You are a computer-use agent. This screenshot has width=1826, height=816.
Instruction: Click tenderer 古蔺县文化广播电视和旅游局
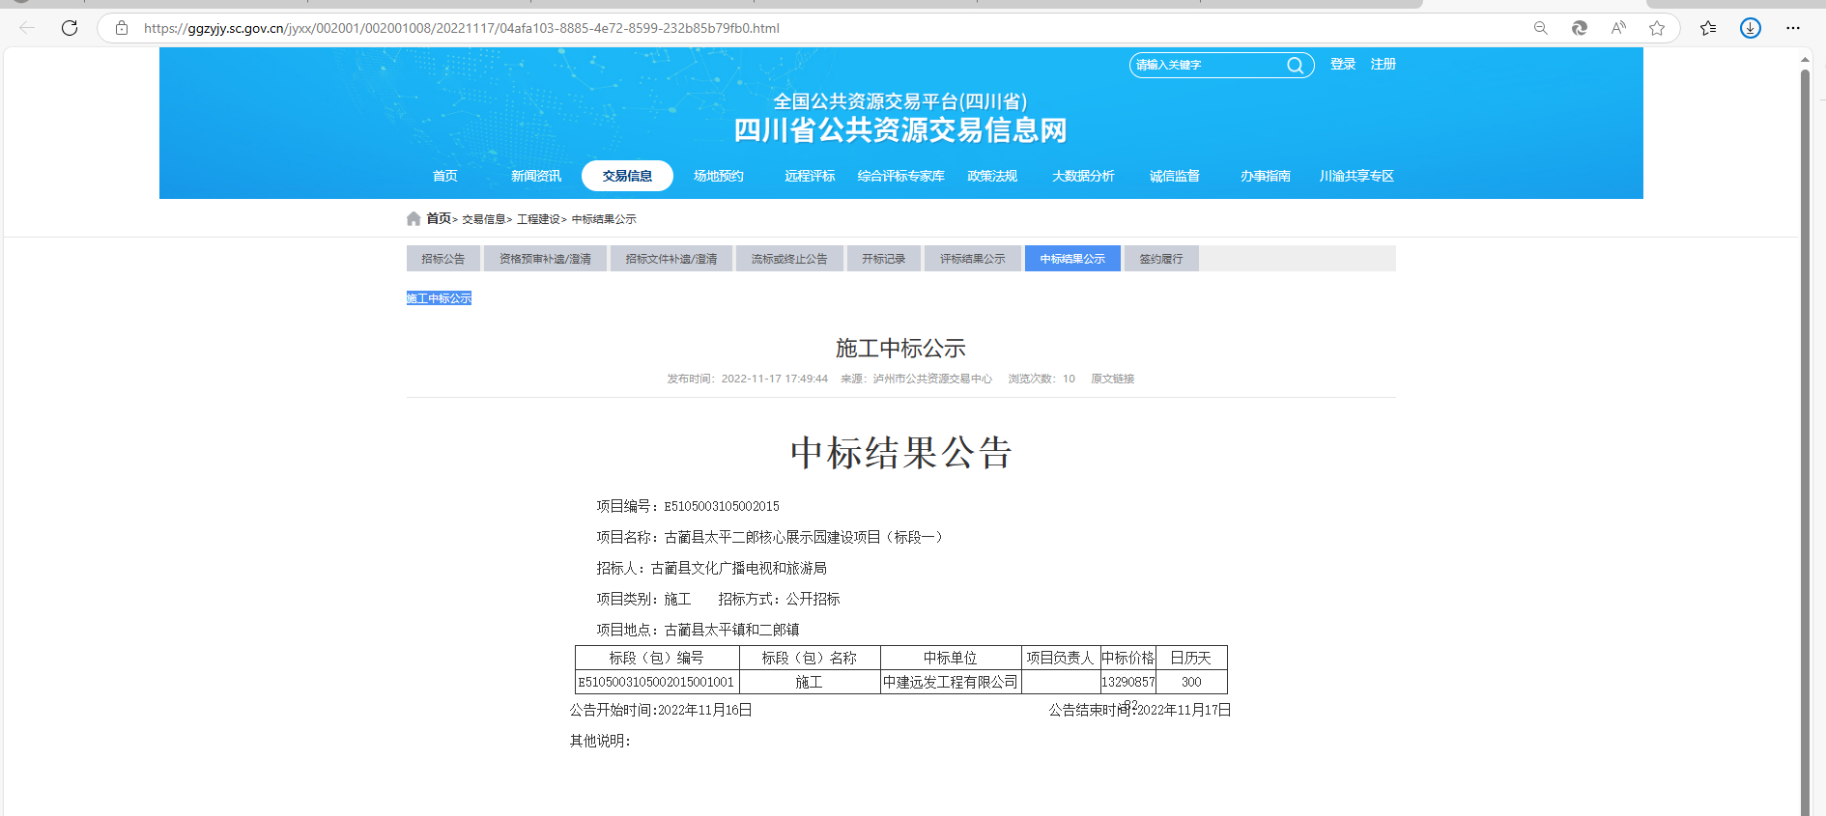tap(739, 568)
